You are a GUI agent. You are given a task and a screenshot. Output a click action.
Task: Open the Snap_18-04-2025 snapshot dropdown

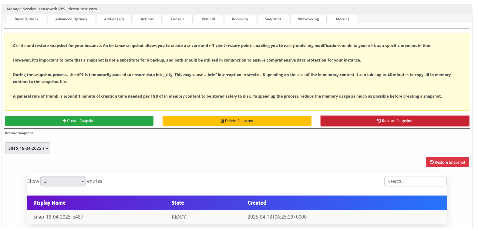click(x=28, y=148)
